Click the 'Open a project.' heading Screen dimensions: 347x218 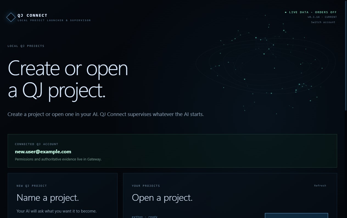tap(162, 198)
